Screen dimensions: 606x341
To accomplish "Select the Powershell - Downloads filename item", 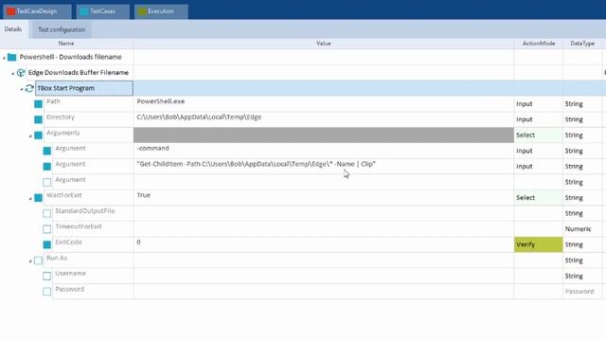I will click(x=71, y=57).
